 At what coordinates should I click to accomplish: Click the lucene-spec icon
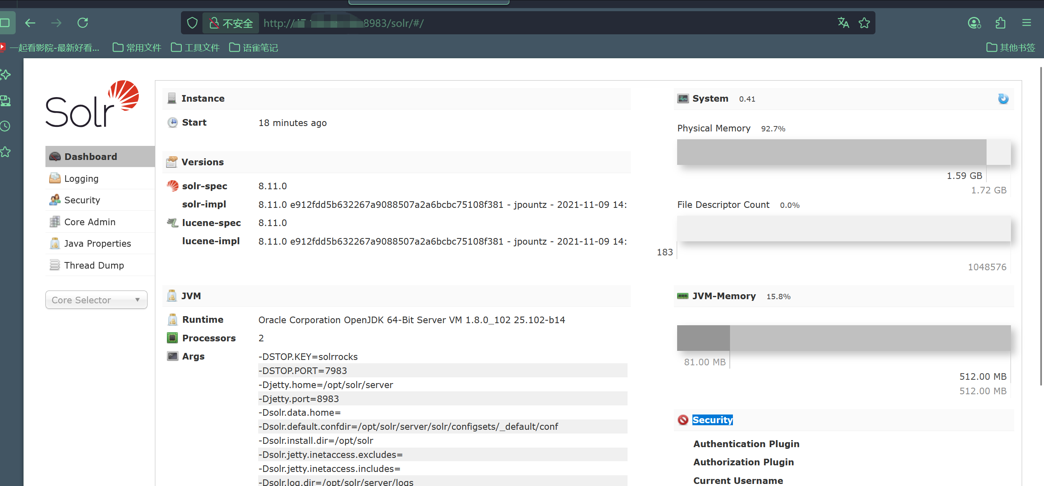172,223
